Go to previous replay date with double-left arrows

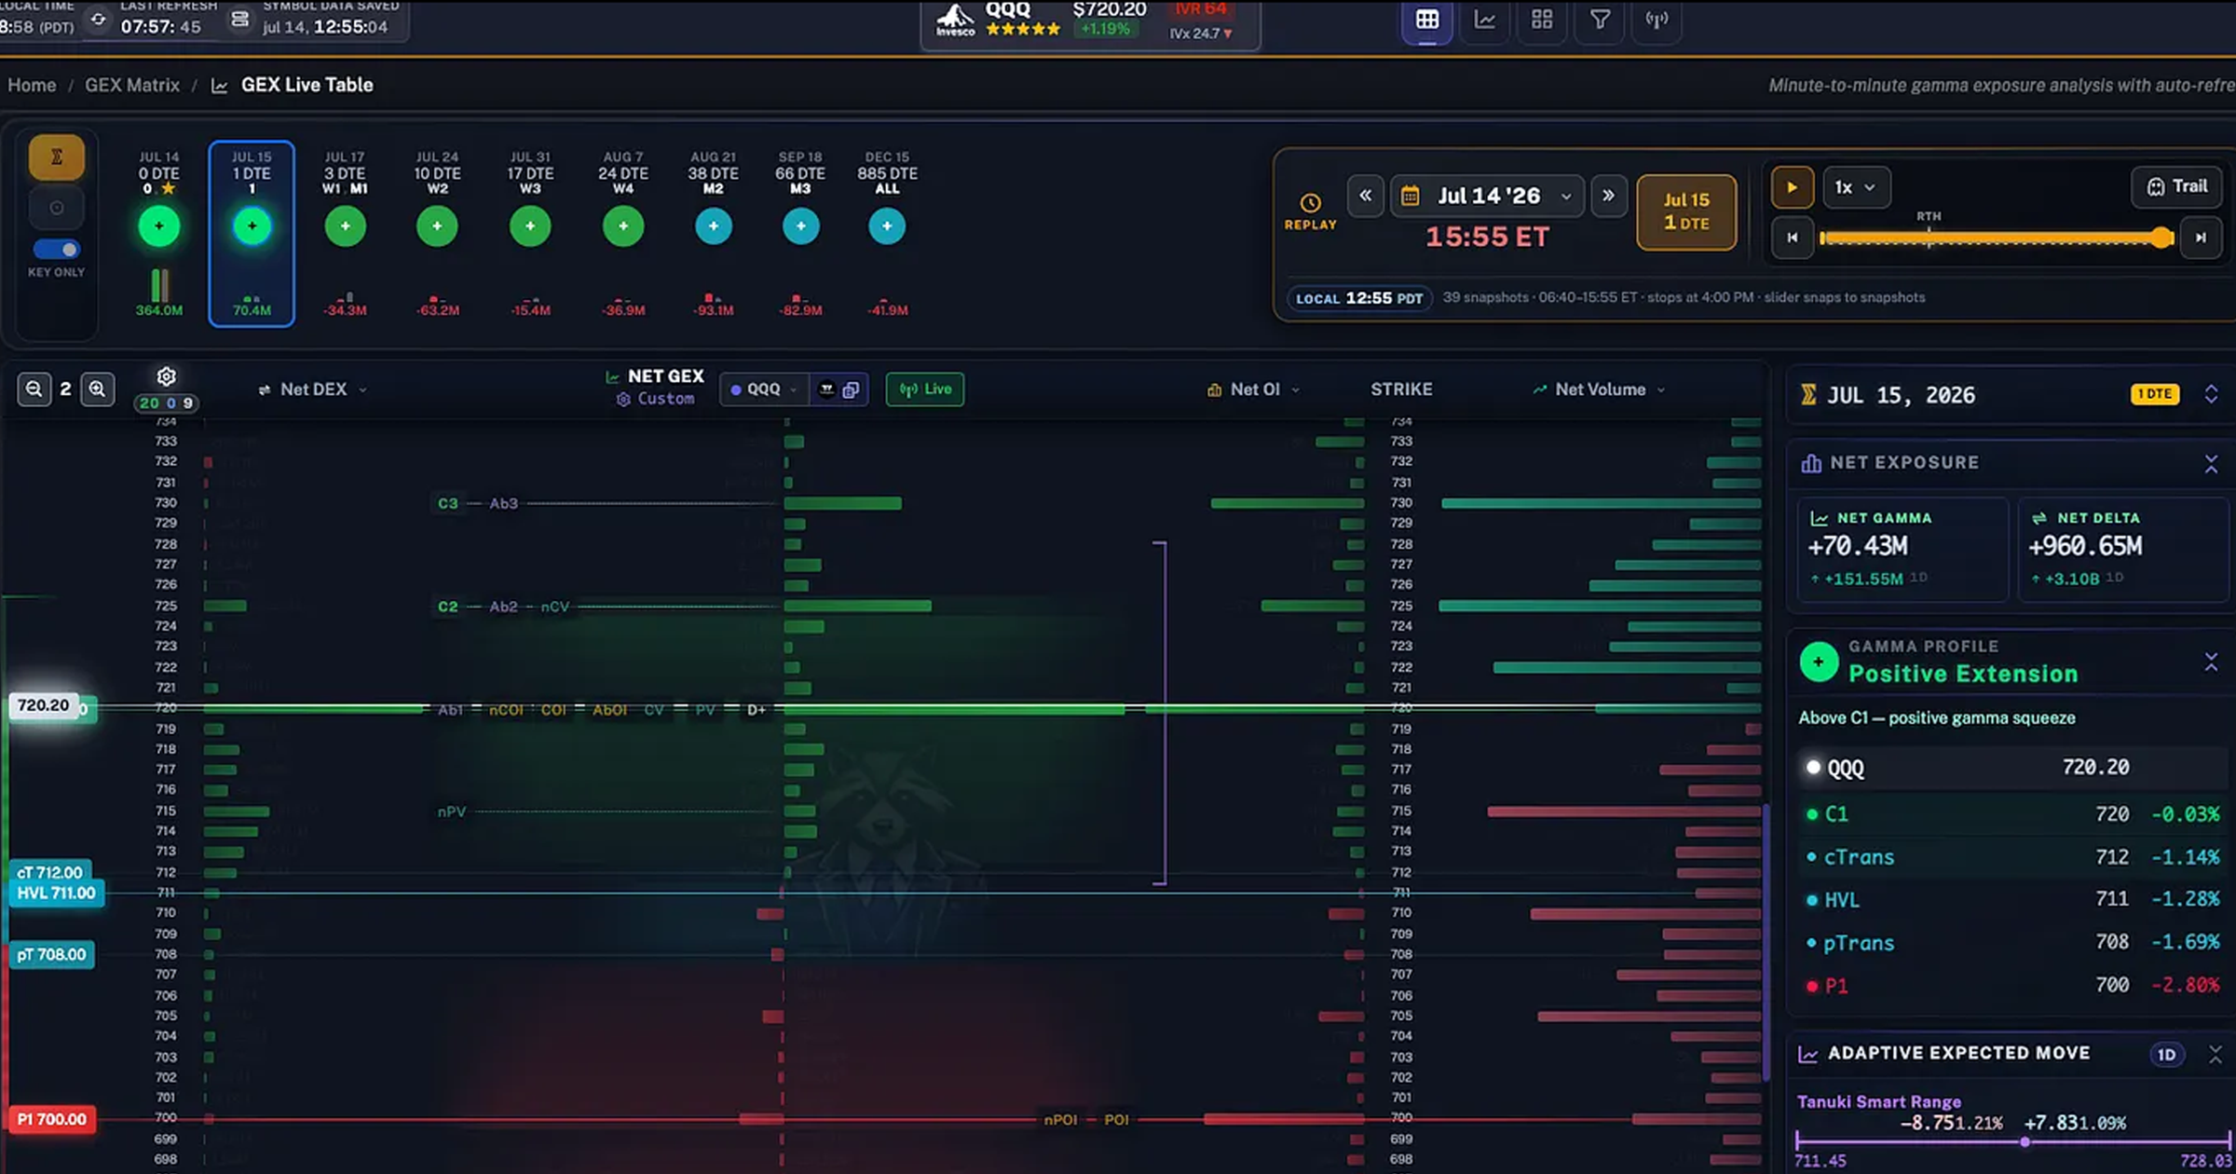(x=1365, y=196)
